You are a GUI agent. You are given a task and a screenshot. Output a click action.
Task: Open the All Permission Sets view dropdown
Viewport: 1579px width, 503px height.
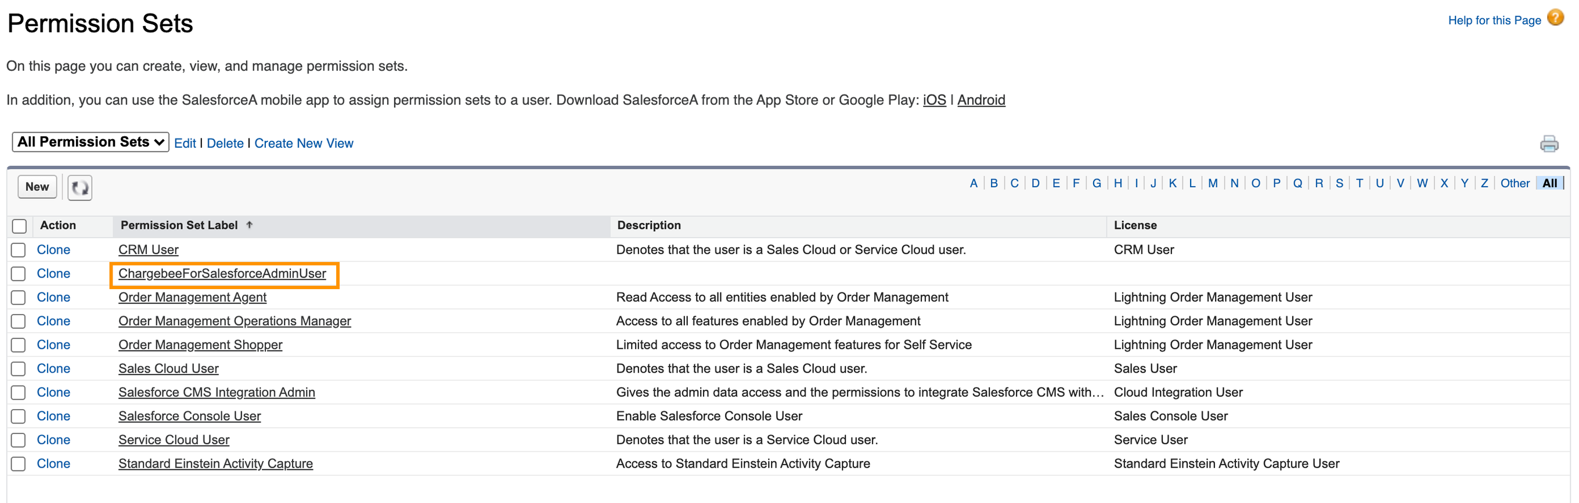pos(90,142)
